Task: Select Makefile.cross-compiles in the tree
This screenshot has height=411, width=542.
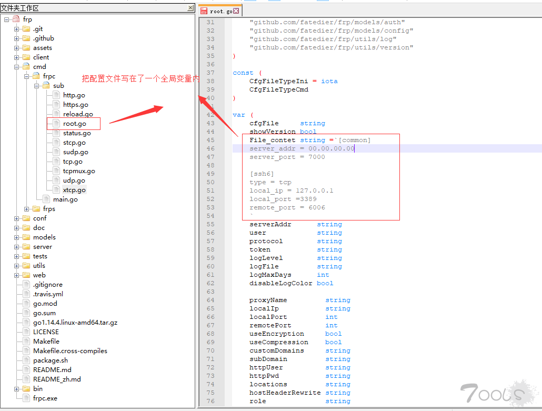Action: (70, 351)
